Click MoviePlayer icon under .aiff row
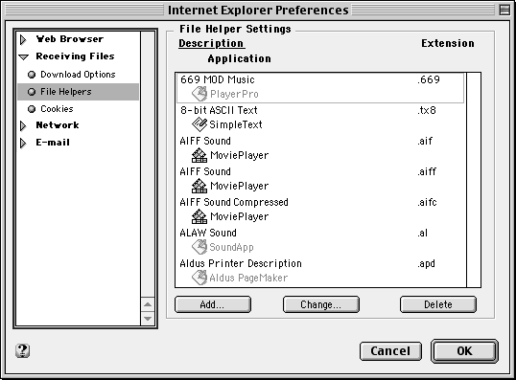 (199, 186)
